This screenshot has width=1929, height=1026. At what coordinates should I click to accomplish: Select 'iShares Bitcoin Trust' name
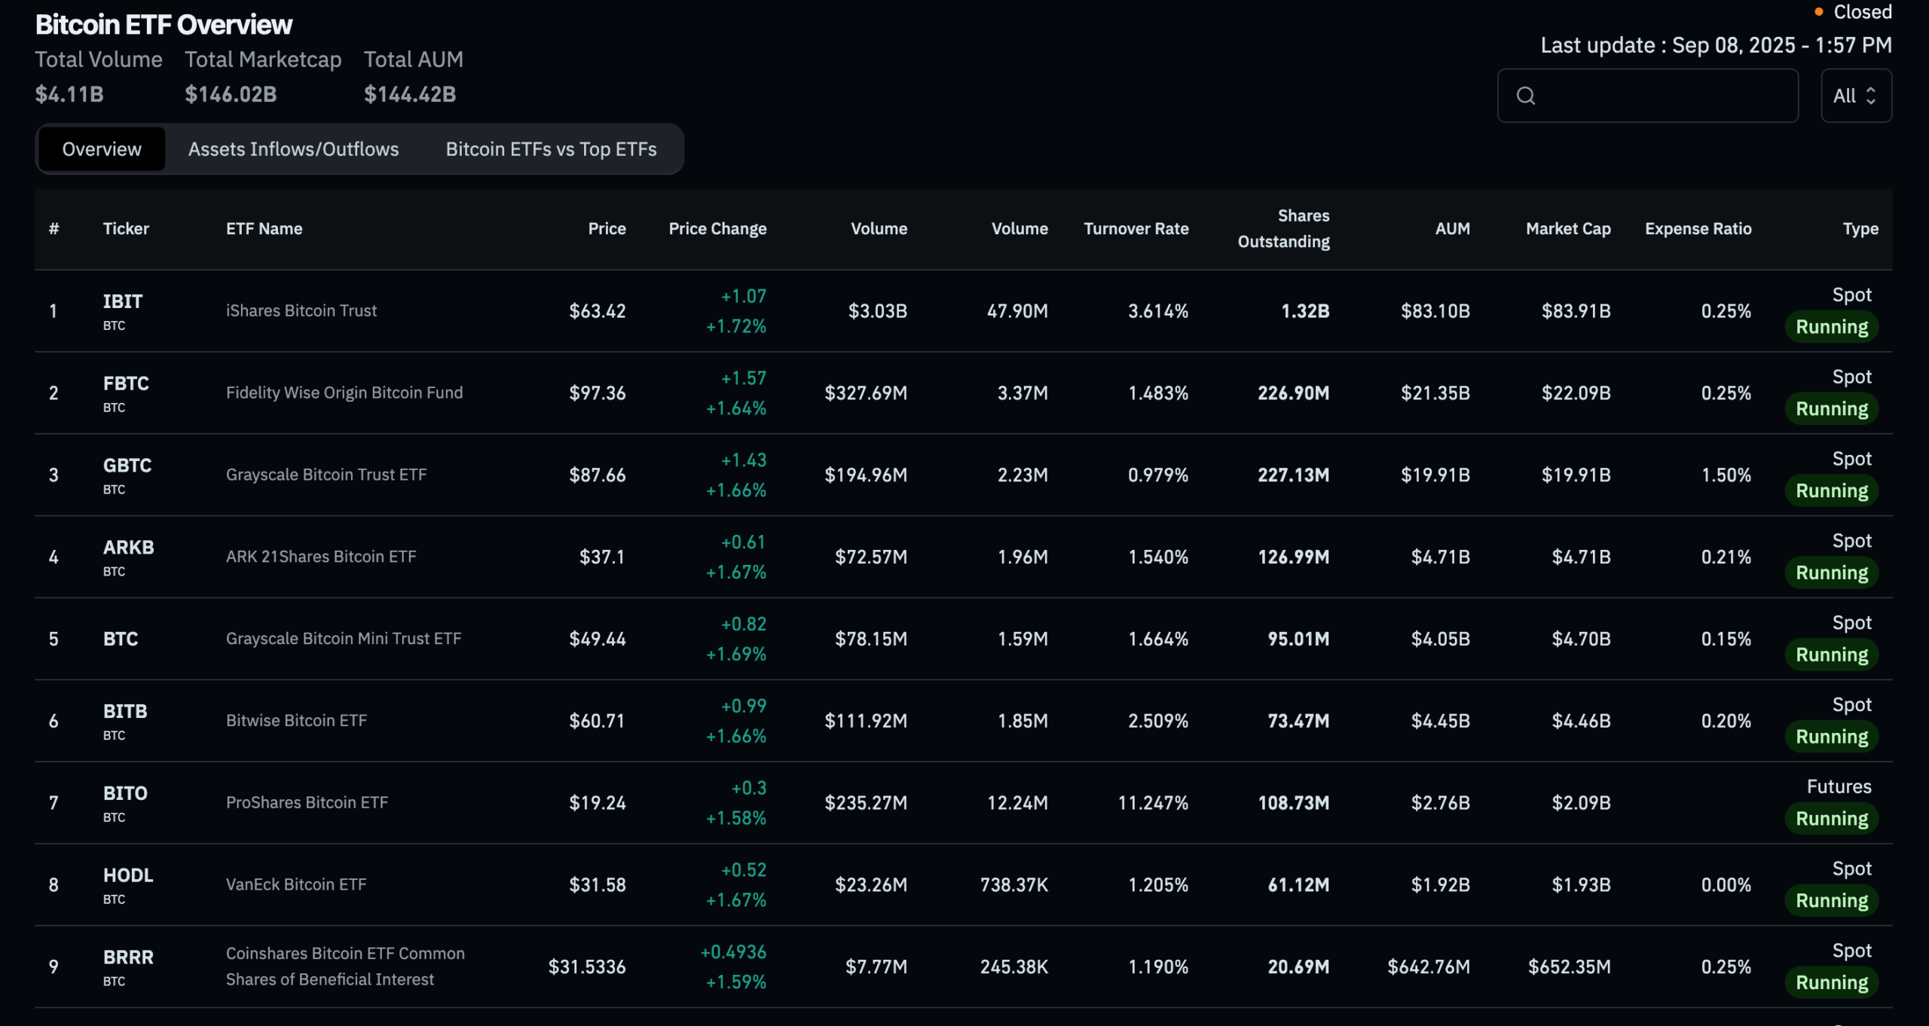(301, 310)
